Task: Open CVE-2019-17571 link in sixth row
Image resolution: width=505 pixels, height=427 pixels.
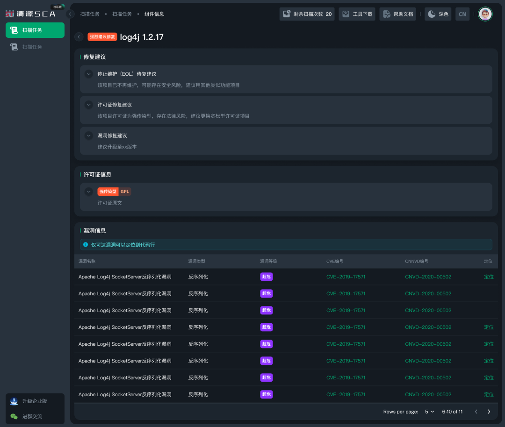Action: coord(346,361)
